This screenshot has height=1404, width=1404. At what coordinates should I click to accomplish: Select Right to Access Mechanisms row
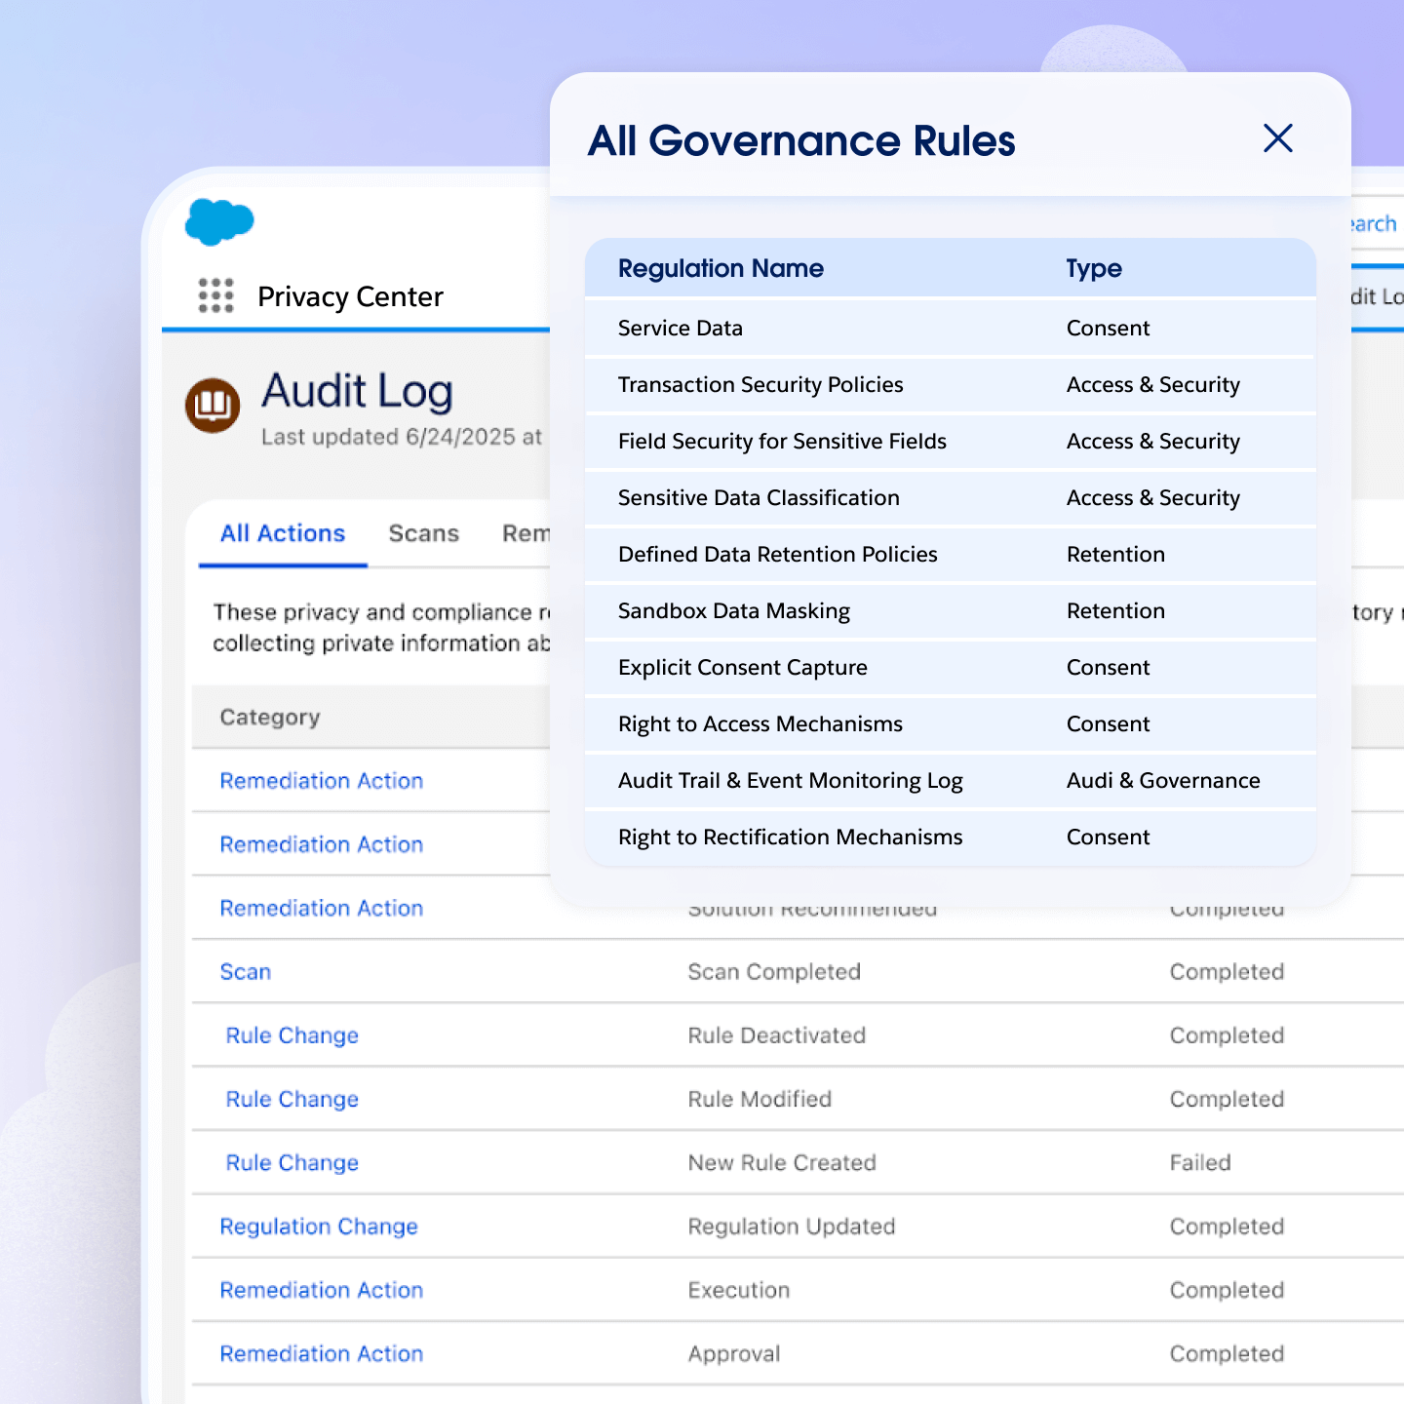951,723
